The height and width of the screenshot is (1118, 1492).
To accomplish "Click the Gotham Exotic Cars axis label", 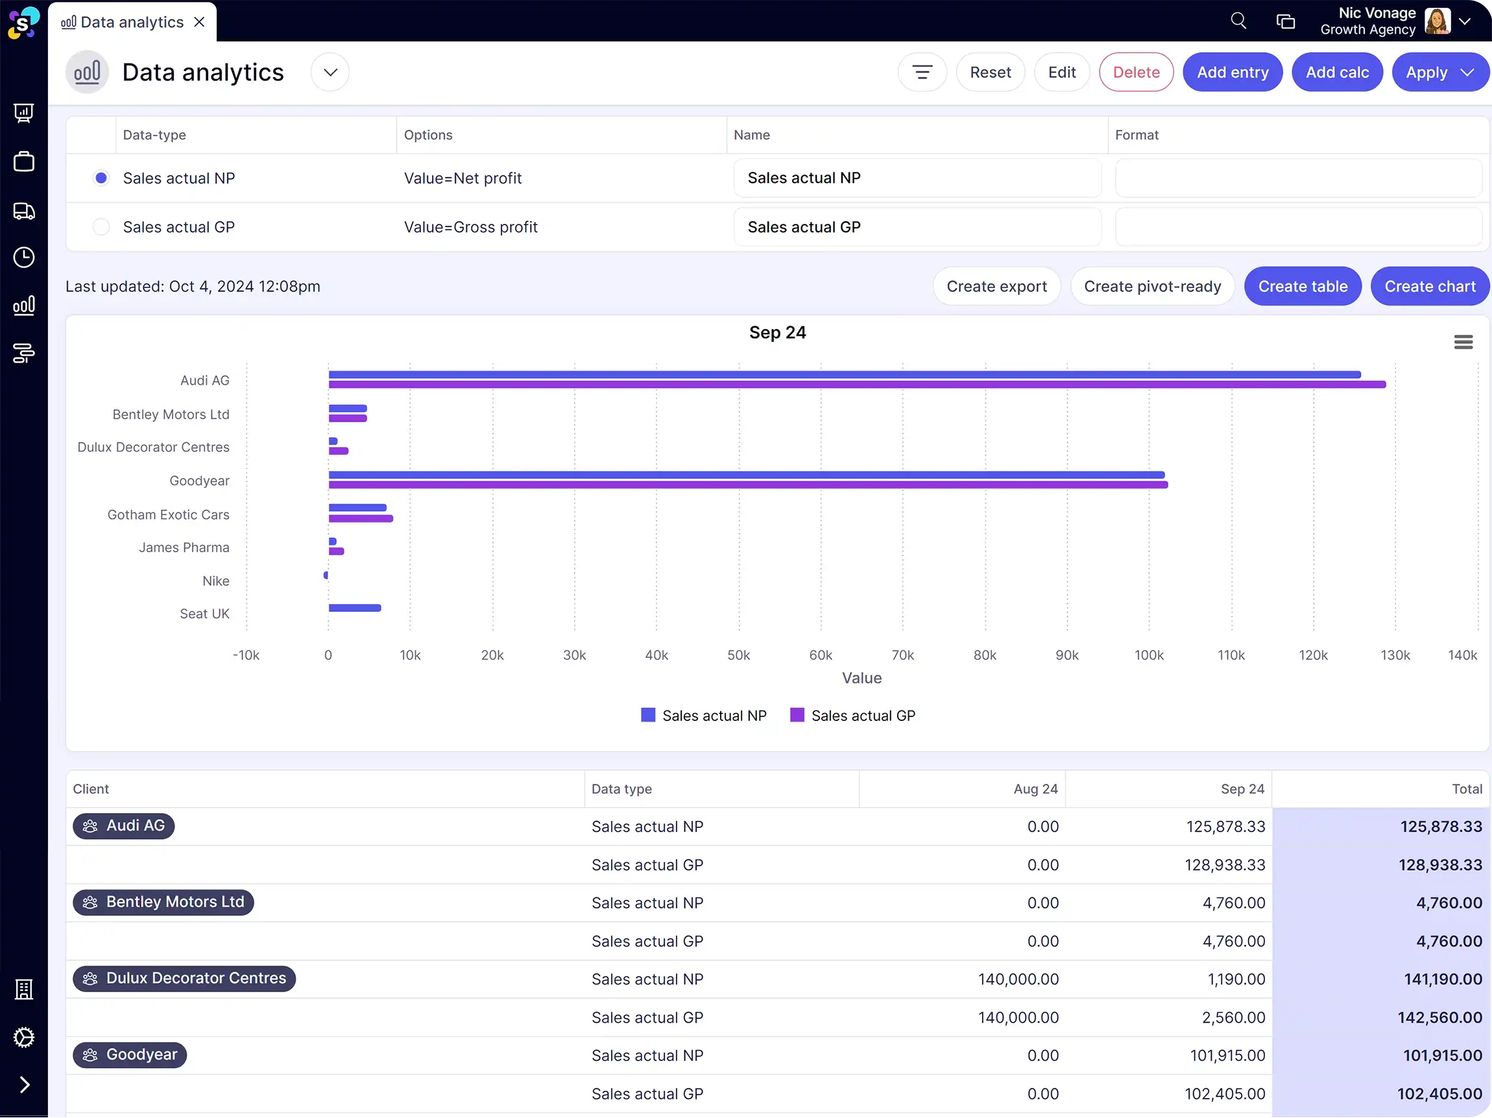I will point(169,515).
